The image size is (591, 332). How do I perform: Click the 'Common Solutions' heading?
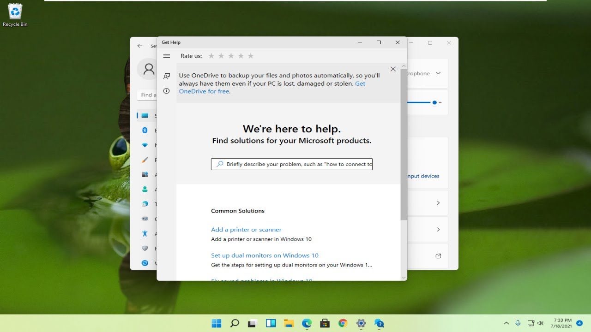pos(238,211)
